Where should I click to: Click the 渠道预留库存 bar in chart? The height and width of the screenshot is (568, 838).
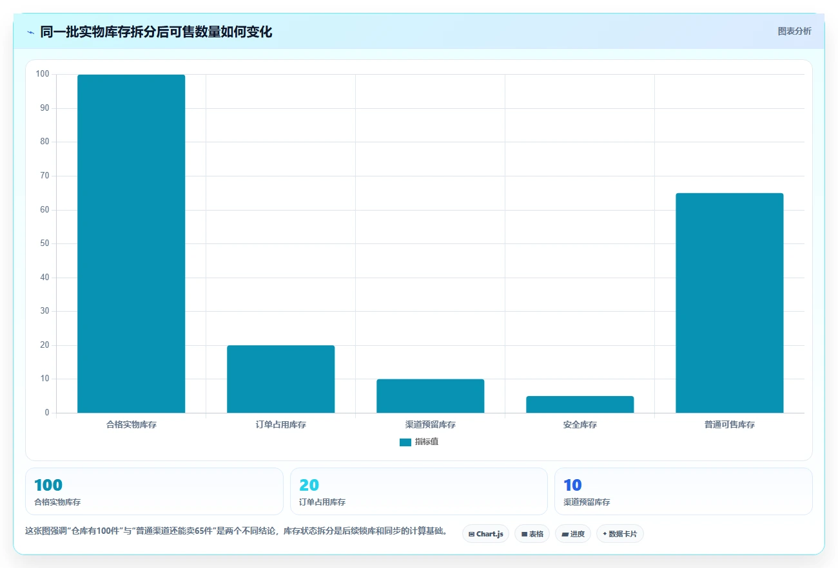click(x=430, y=396)
